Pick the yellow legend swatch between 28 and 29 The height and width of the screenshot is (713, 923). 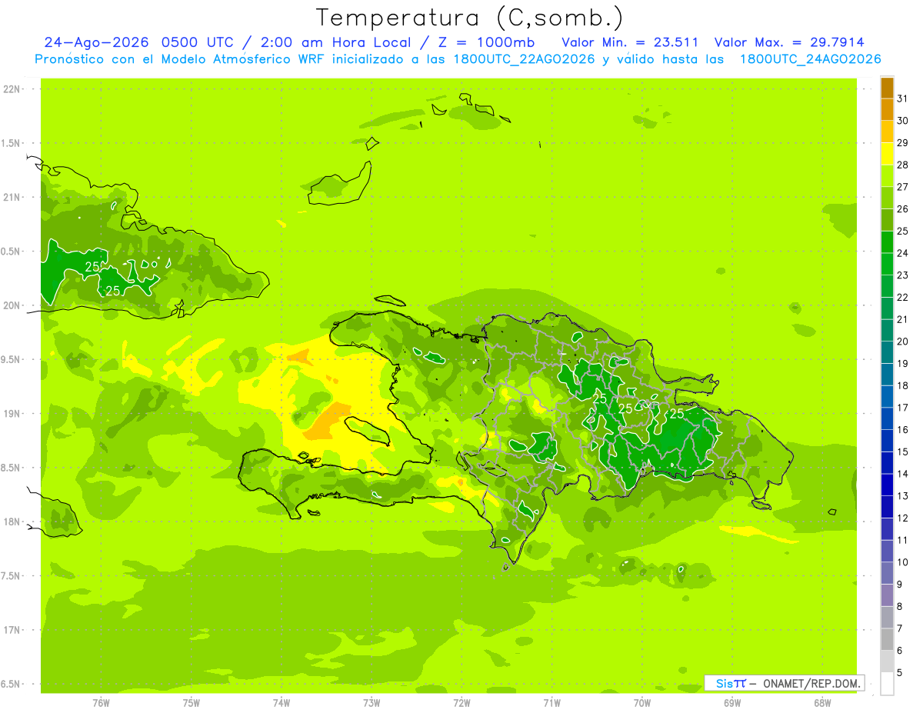(887, 154)
